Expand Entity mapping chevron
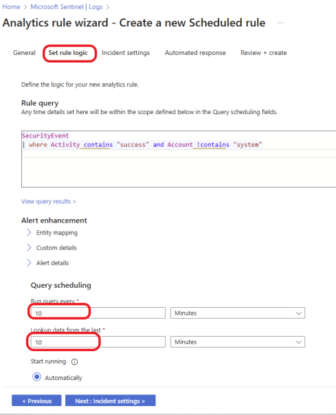The width and height of the screenshot is (336, 415). click(29, 233)
